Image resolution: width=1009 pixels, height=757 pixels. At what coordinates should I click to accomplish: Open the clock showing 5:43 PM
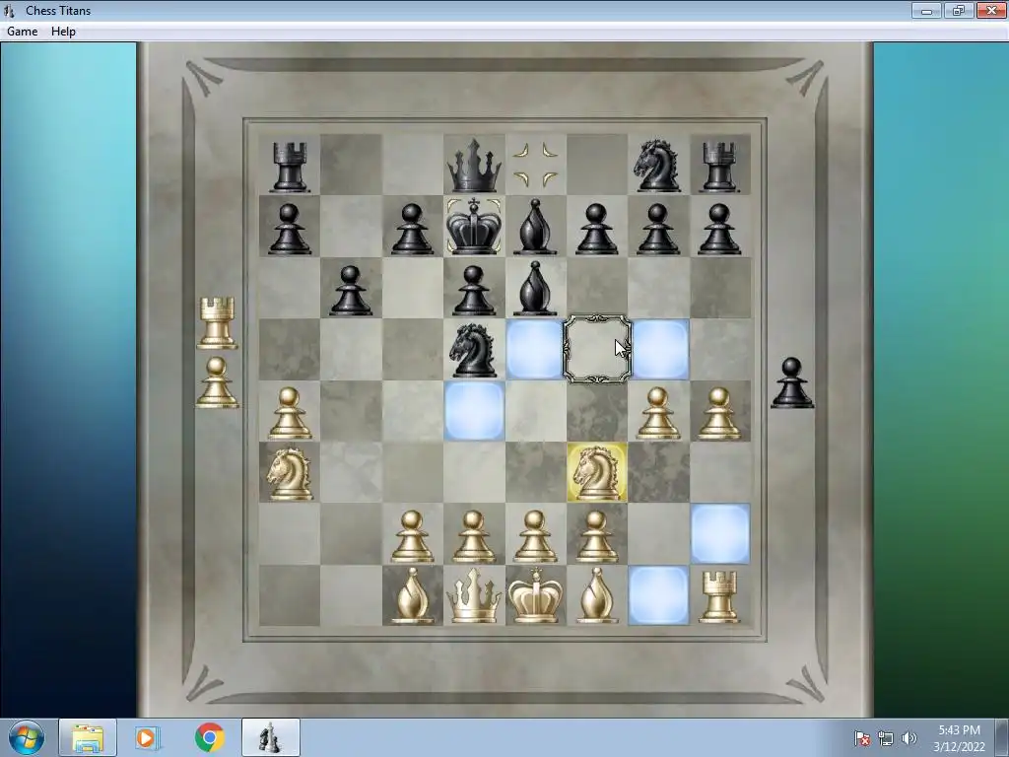pyautogui.click(x=960, y=738)
